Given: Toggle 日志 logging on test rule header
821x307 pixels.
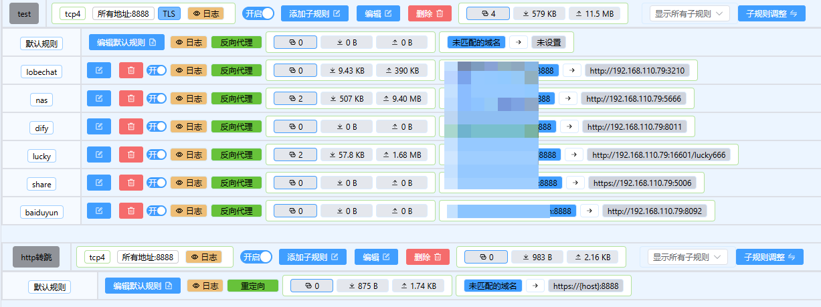Looking at the screenshot, I should pos(206,13).
